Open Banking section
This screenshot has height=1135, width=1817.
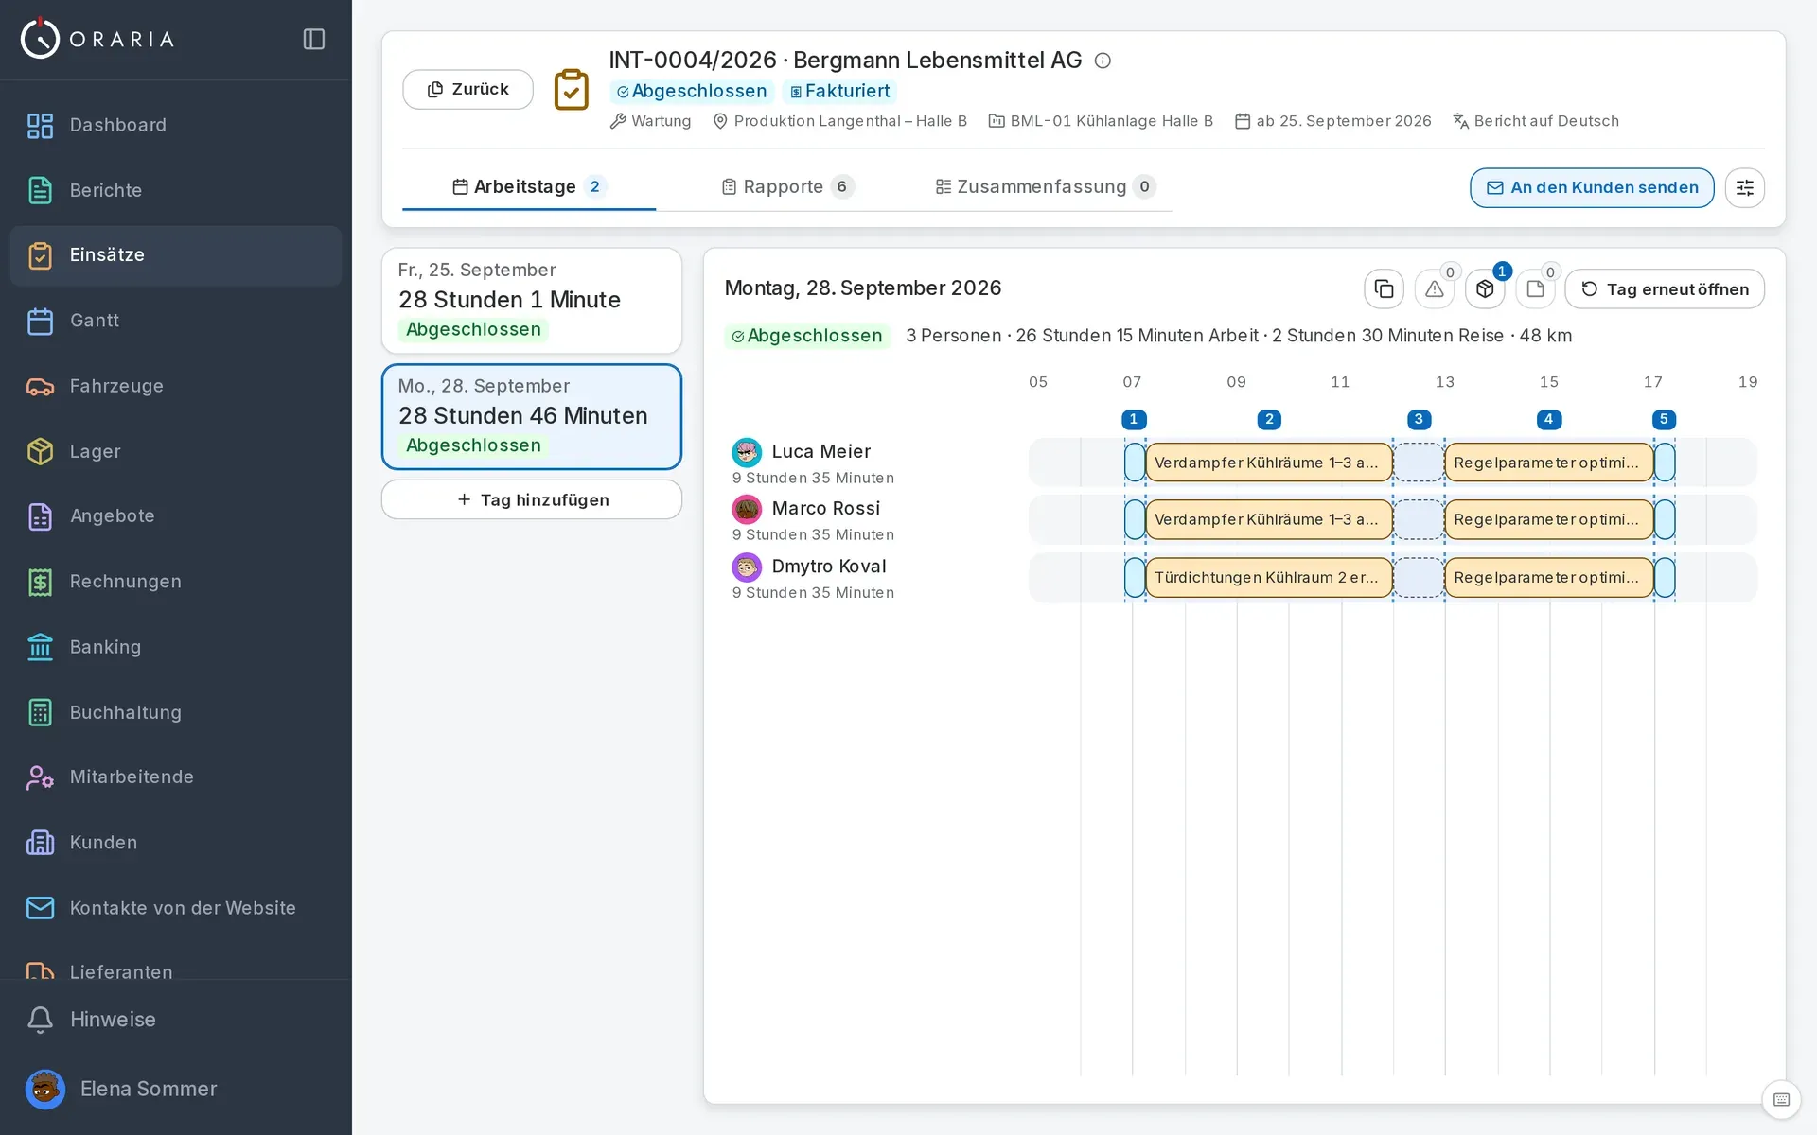click(x=176, y=647)
